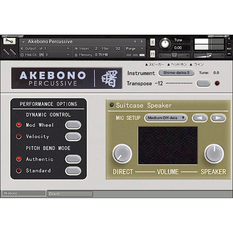Open the Output st.1 dropdown

pos(44,48)
